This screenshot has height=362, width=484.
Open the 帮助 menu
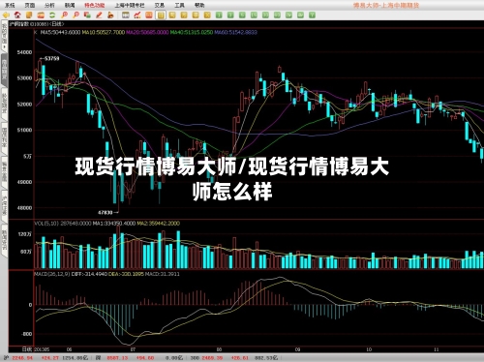pos(199,5)
